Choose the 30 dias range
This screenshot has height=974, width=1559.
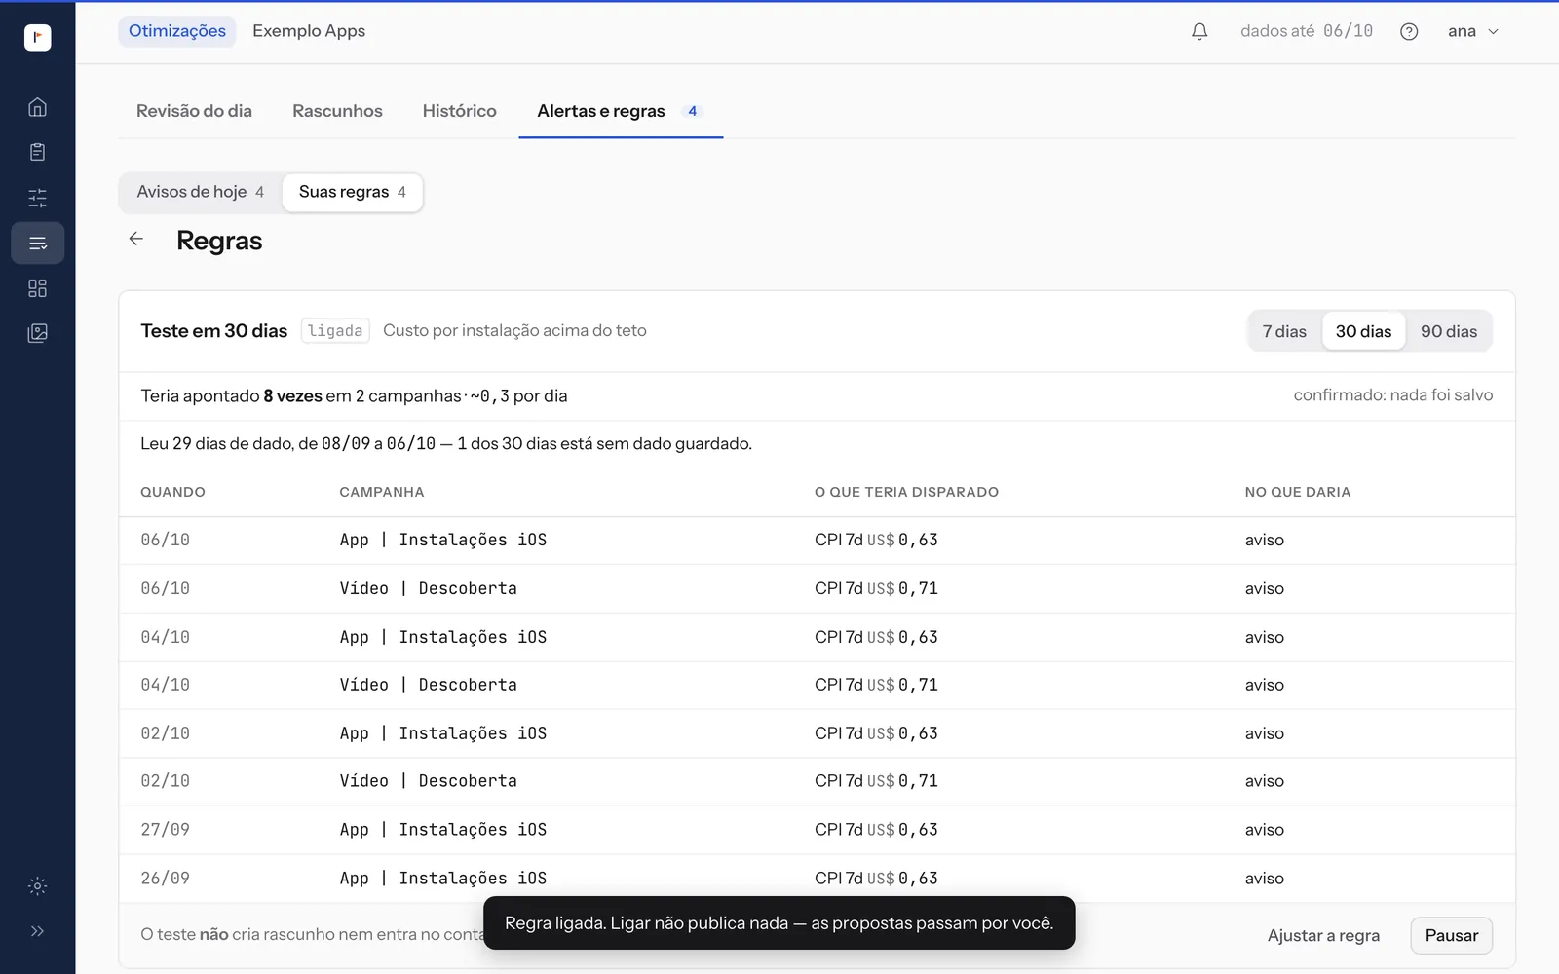pyautogui.click(x=1363, y=331)
